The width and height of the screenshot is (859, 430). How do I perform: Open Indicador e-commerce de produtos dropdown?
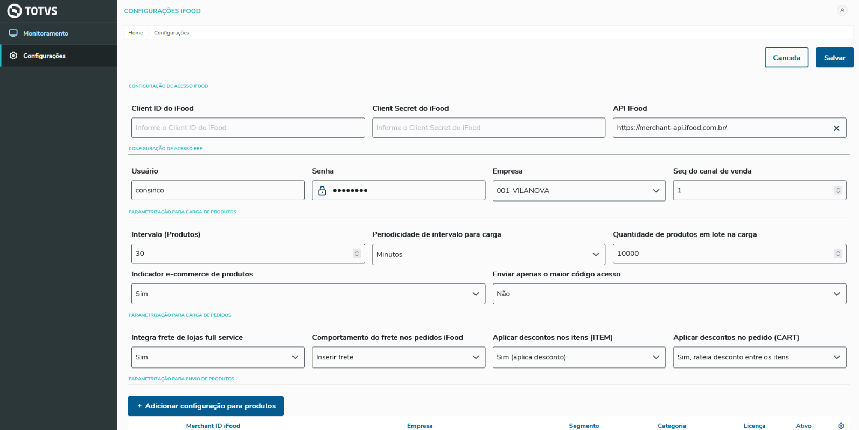pos(308,294)
